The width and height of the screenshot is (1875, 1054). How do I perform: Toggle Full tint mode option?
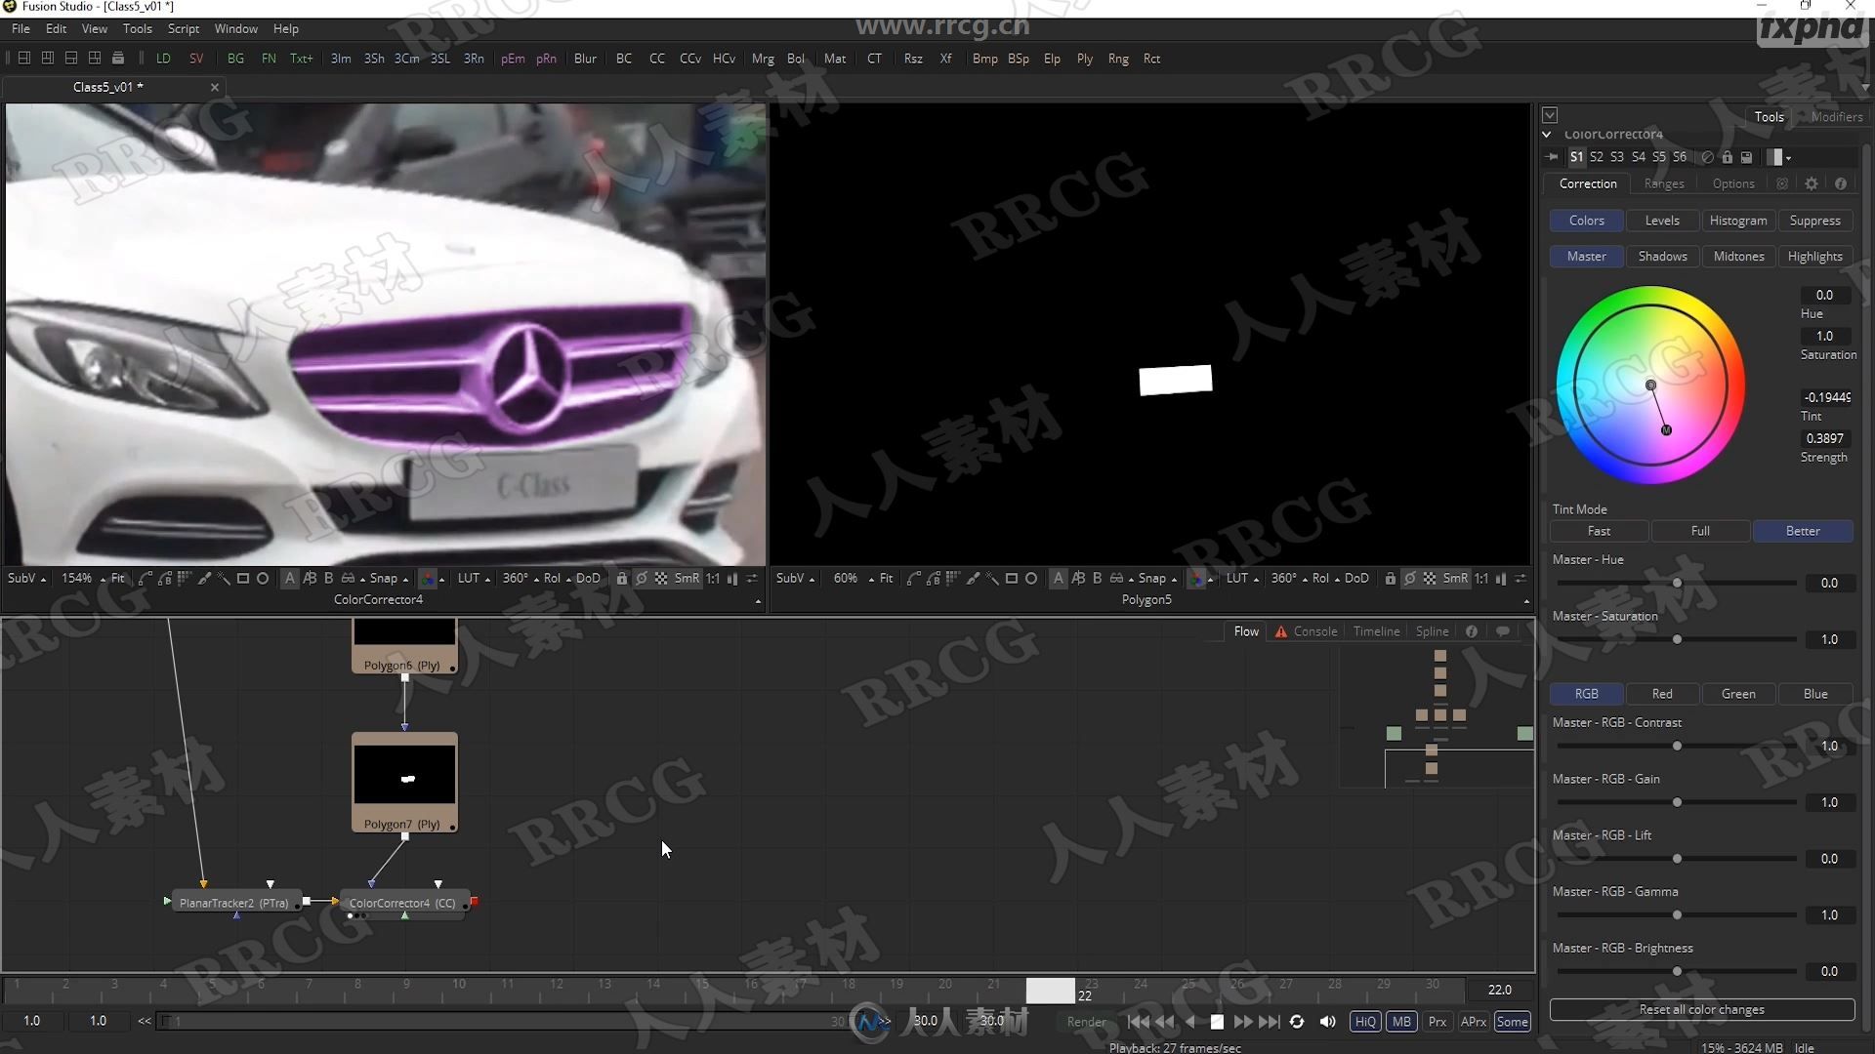click(x=1702, y=530)
